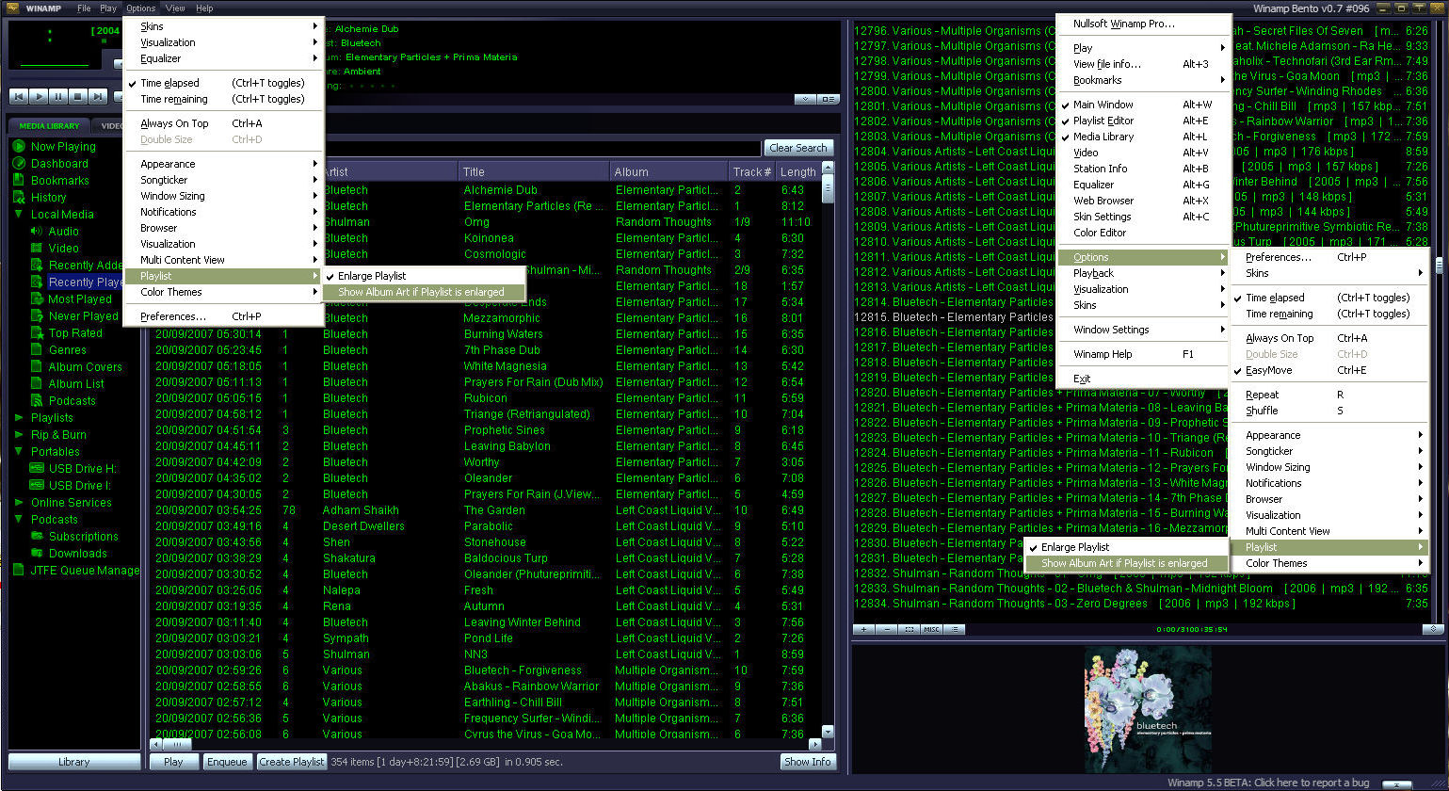
Task: Click the Podcasts icon under Local Media
Action: pyautogui.click(x=37, y=401)
